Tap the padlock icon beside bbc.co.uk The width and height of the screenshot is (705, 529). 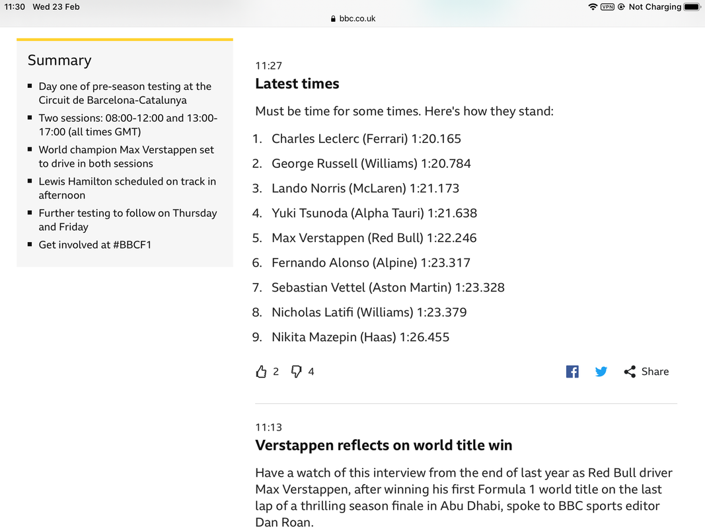[x=333, y=19]
